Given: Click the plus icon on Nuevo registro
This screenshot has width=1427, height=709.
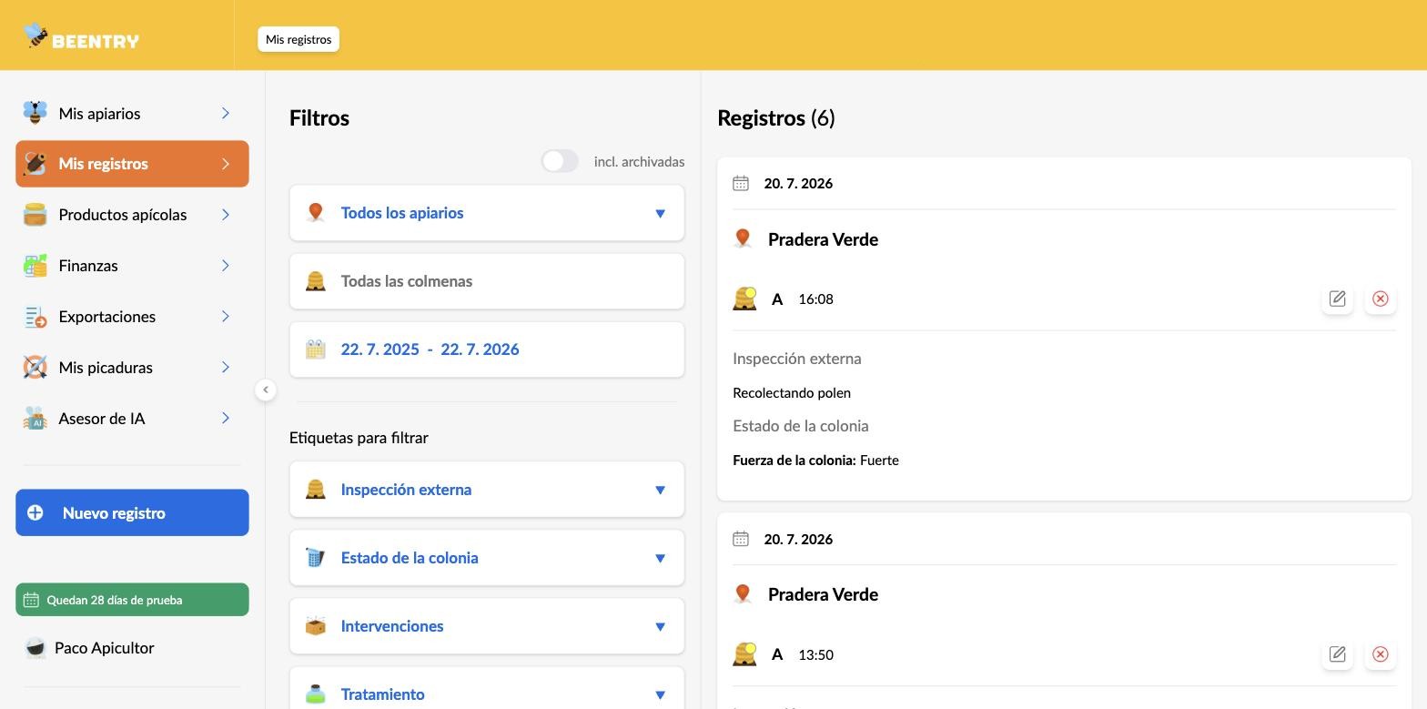Looking at the screenshot, I should click(x=35, y=512).
